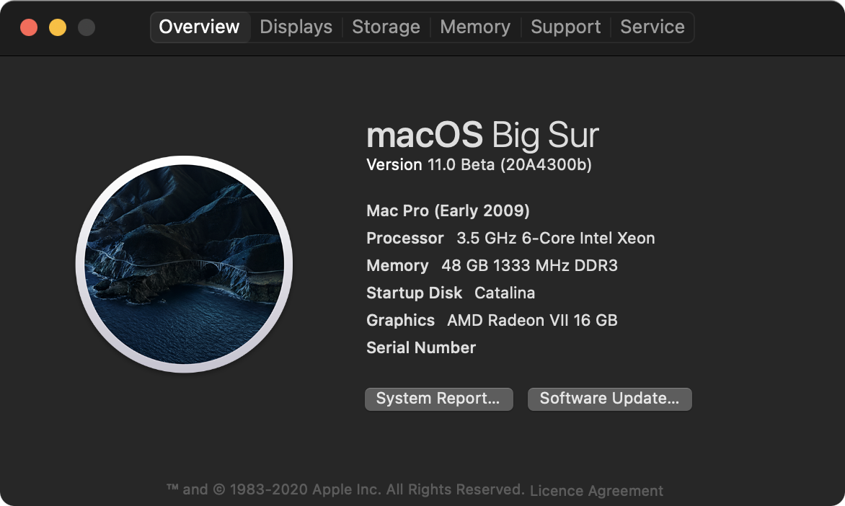
Task: Open the Support tab
Action: coord(565,27)
